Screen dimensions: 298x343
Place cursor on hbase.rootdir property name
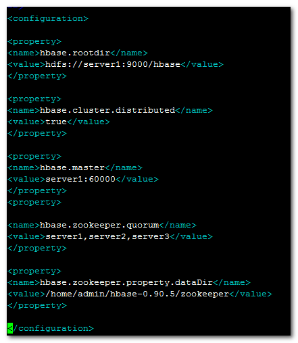75,53
